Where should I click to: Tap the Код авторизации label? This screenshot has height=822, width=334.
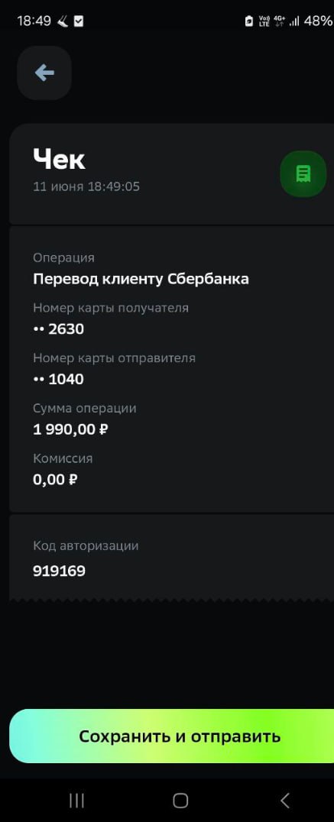[86, 545]
